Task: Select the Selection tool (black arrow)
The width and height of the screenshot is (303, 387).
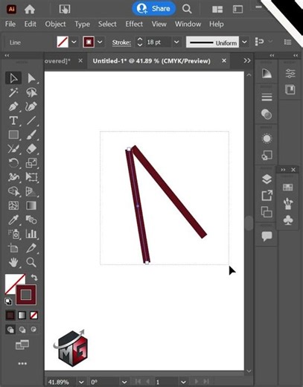Action: 13,78
